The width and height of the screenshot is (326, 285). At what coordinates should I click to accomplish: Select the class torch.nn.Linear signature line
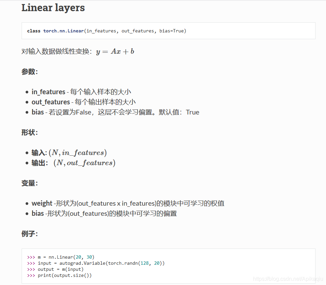106,31
